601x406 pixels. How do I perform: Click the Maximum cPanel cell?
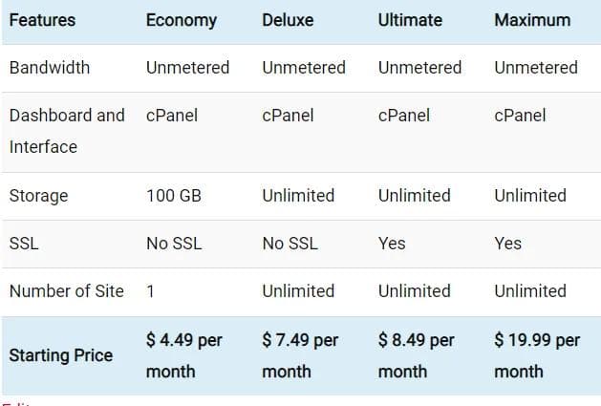[520, 116]
